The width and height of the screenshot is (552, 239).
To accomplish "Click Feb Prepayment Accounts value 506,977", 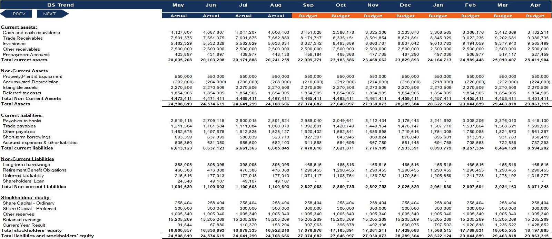I will point(475,54).
